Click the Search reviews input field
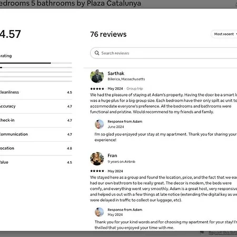This screenshot has height=237, width=237. 164,53
